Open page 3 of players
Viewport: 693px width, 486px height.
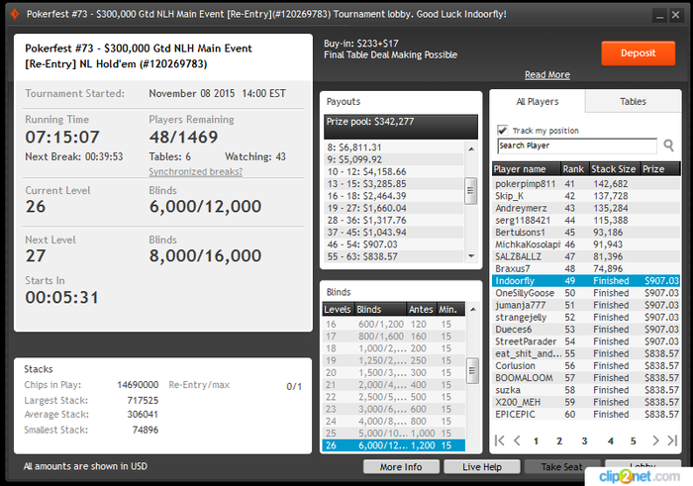click(x=584, y=440)
